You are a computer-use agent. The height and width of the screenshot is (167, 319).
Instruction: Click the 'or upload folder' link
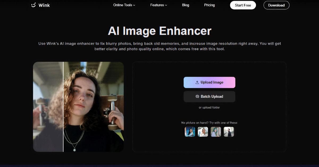[209, 107]
